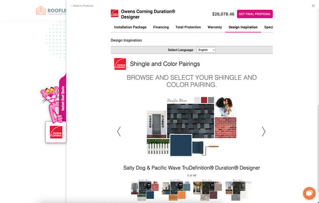Close the product overlay panel
Viewport: 319px width, 203px height.
pos(313,6)
